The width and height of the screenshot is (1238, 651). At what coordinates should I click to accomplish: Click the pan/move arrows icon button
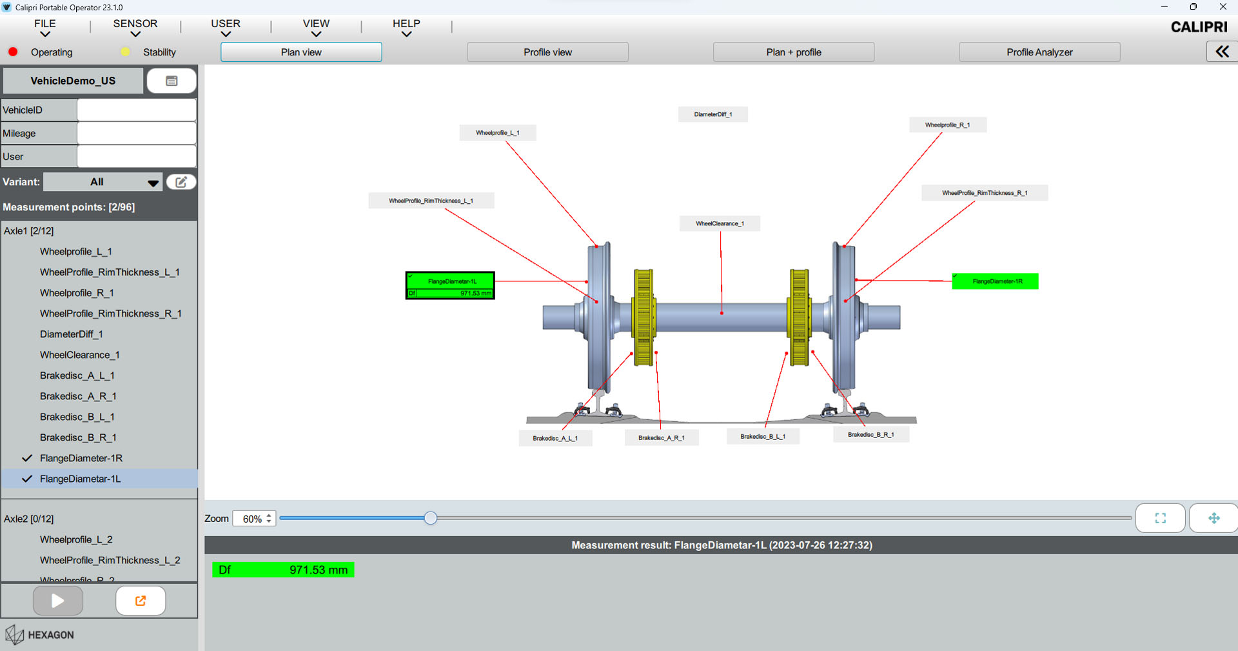[1213, 518]
